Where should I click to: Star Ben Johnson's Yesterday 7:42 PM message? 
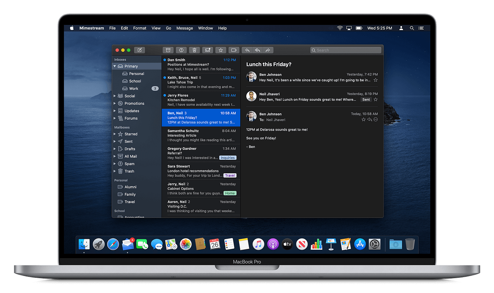pyautogui.click(x=376, y=80)
